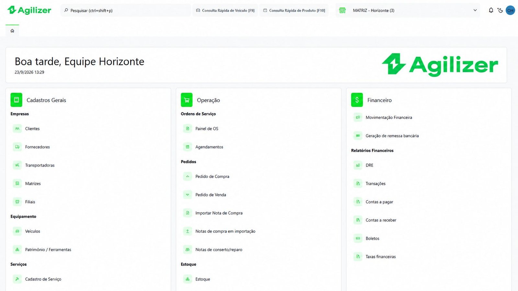Image resolution: width=518 pixels, height=291 pixels.
Task: Open Pedido de Compra
Action: coord(212,177)
